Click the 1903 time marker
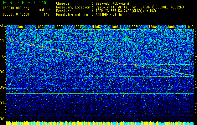Viewport: 197px width, 125px height. (59, 27)
